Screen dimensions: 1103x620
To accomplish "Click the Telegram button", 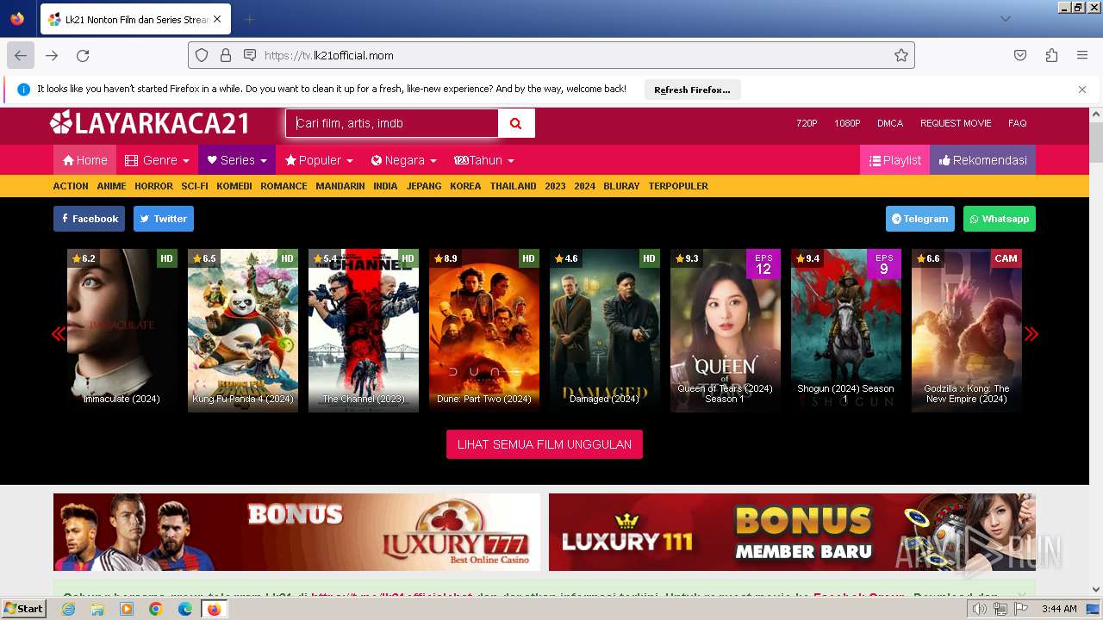I will point(920,219).
